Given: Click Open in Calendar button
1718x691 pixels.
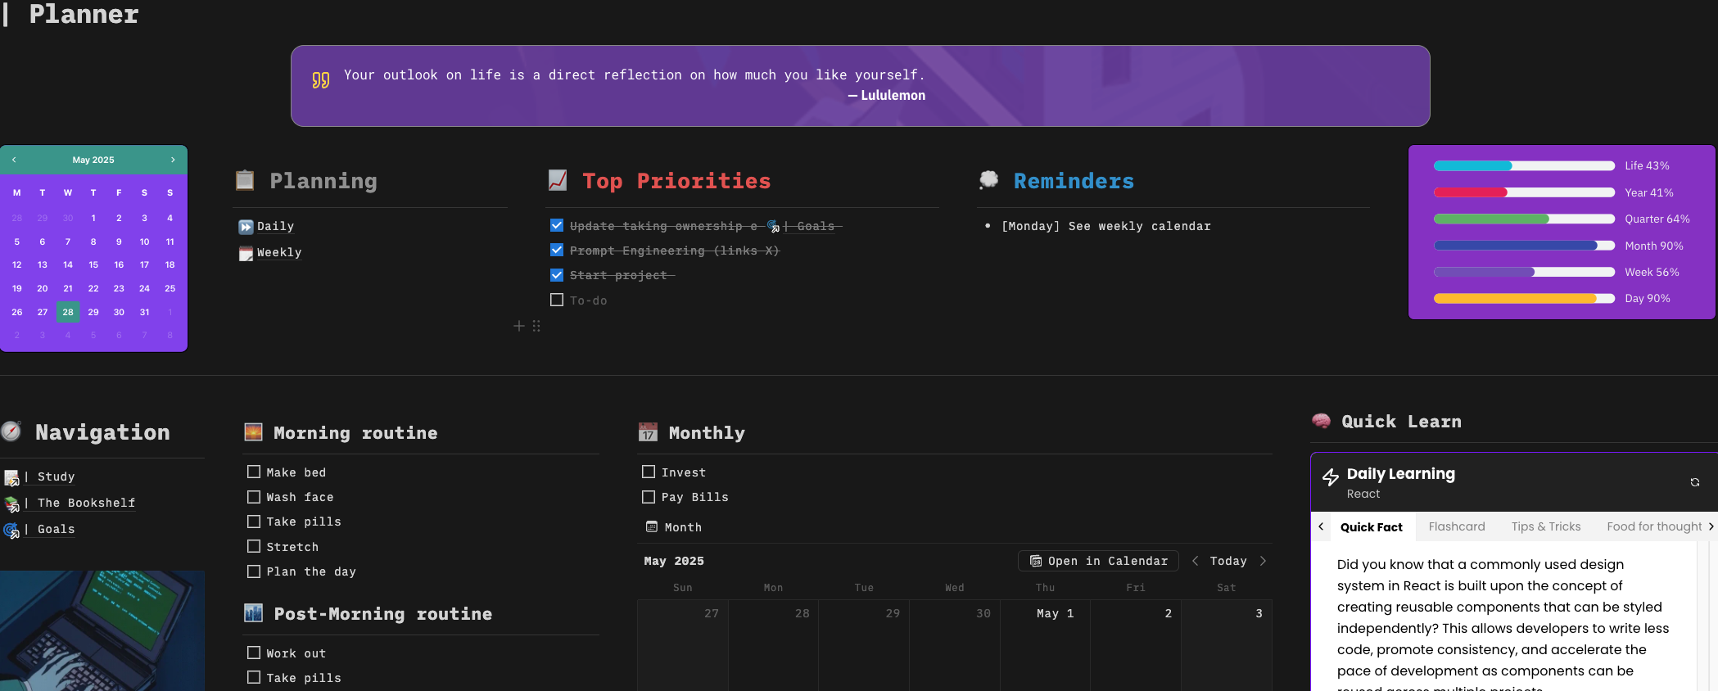Looking at the screenshot, I should coord(1098,561).
